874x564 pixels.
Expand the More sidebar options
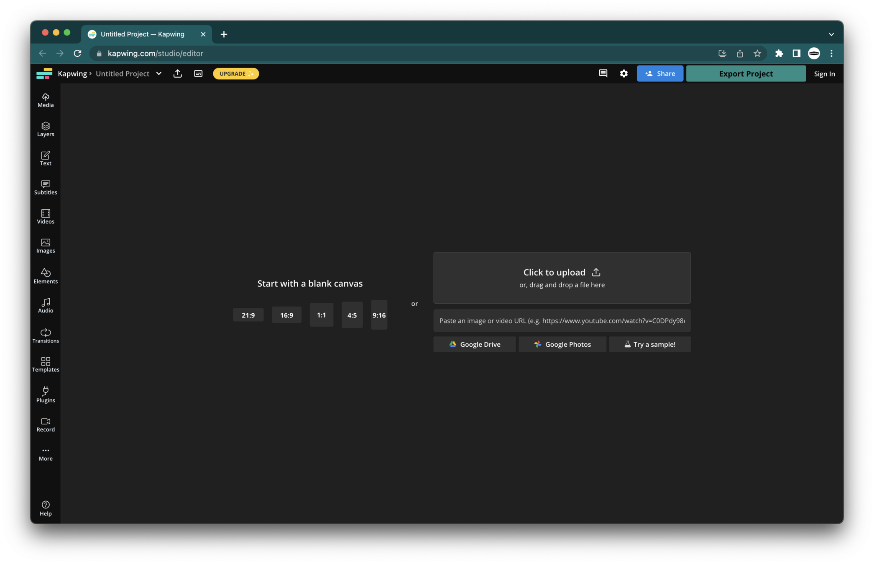46,454
